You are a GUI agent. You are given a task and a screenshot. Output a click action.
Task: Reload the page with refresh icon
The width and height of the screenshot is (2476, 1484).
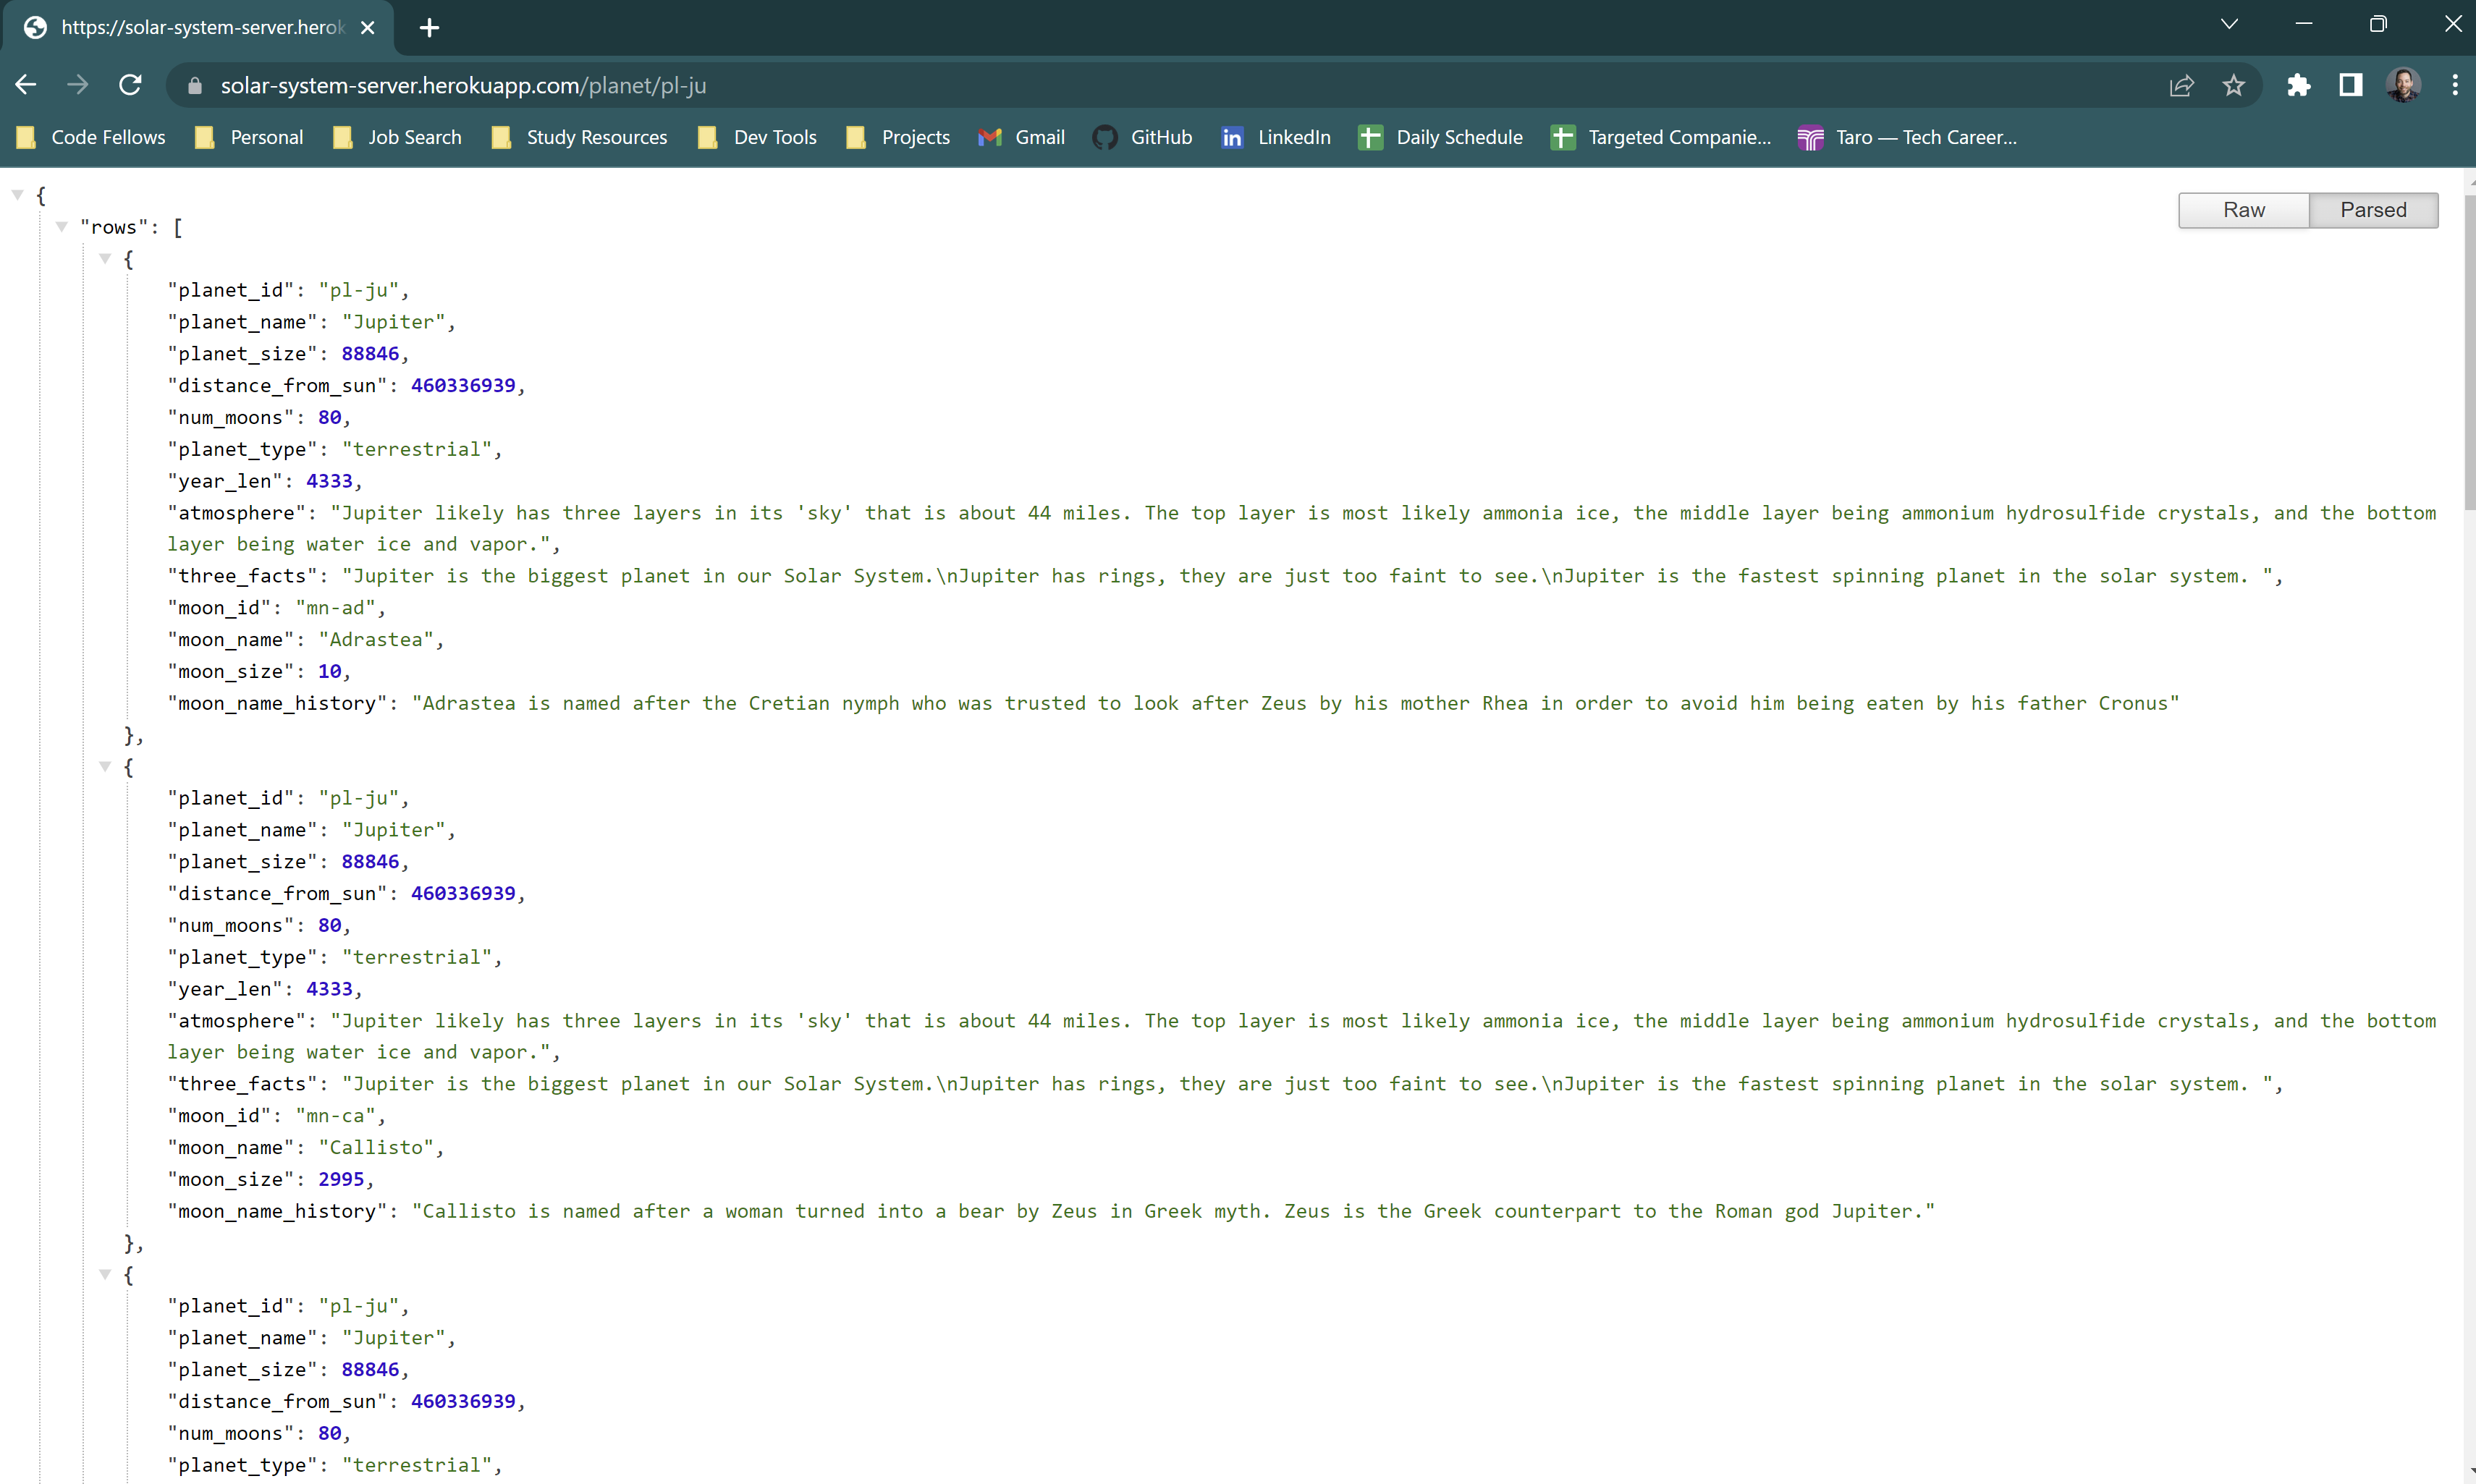click(x=130, y=85)
